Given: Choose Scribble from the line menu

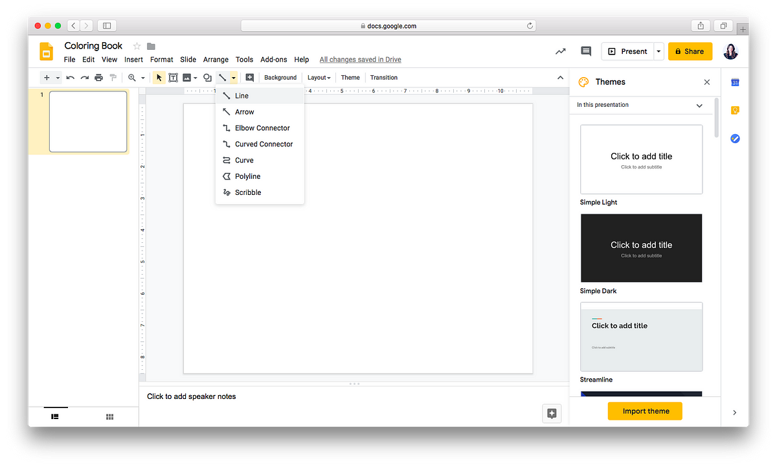Looking at the screenshot, I should 260,192.
